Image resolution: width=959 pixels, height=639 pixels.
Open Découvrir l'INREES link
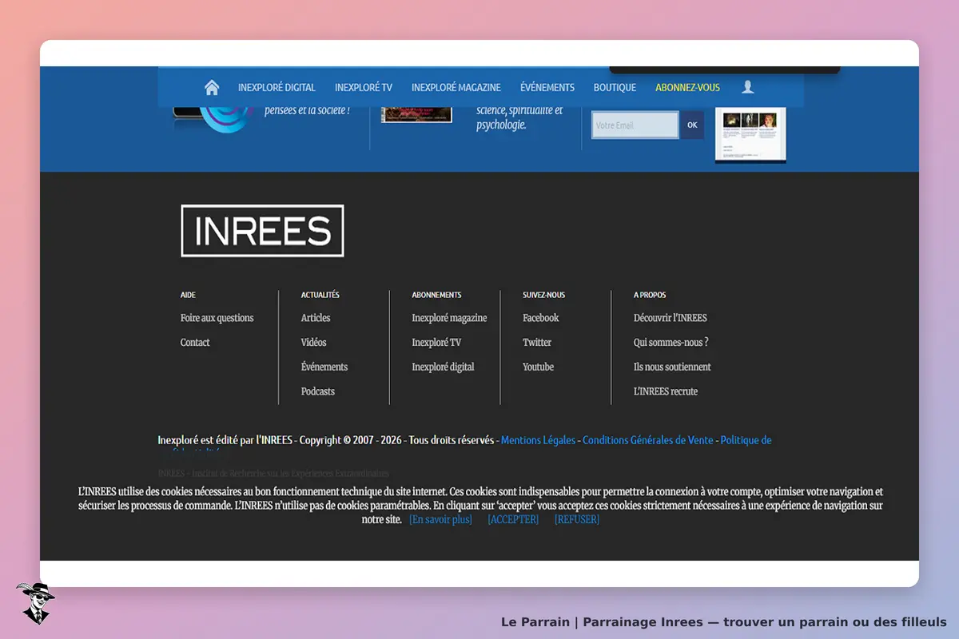pyautogui.click(x=671, y=318)
